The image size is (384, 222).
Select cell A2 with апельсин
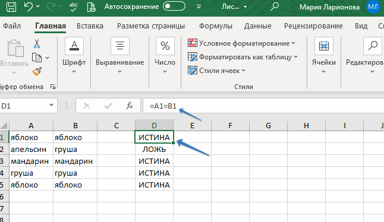(31, 149)
